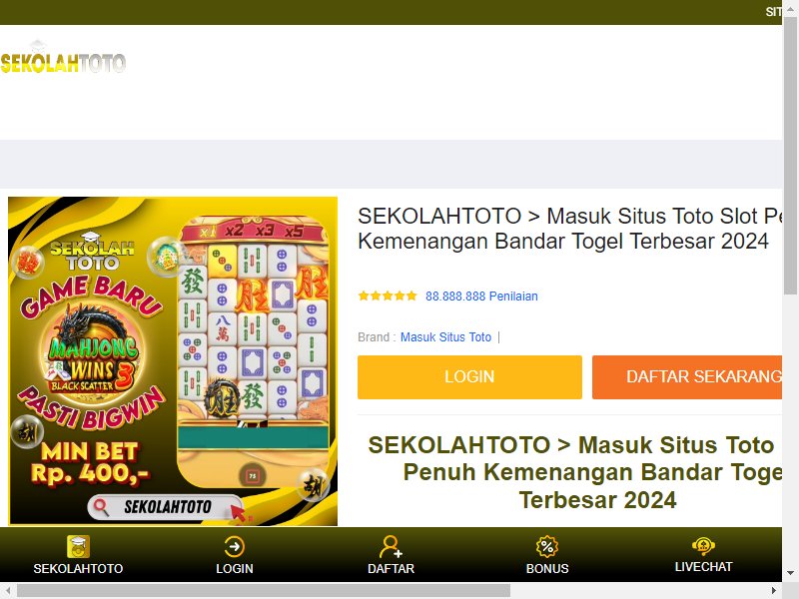This screenshot has height=599, width=799.
Task: Click the product title heading text
Action: (569, 229)
